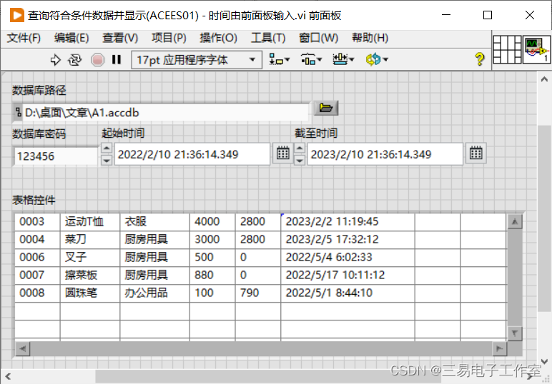
Task: Select table cell 2022/5/4 6:02:33
Action: tap(348, 257)
